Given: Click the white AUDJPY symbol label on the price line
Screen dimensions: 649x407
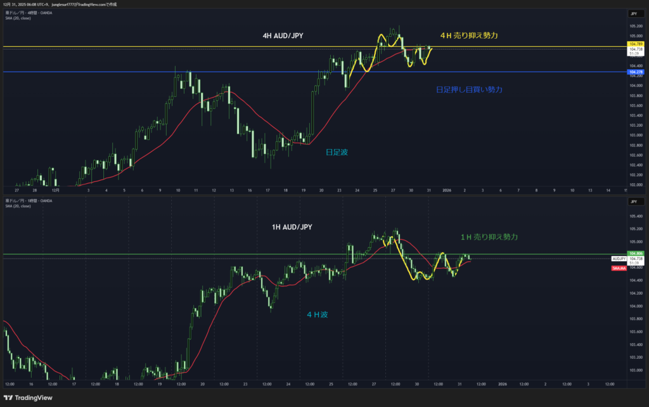Looking at the screenshot, I should pyautogui.click(x=619, y=259).
